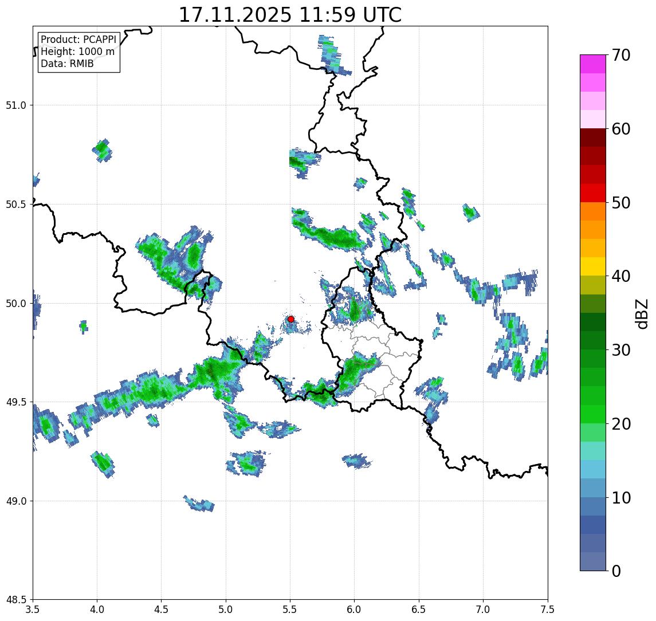Click the latitude axis label 49.0
Image resolution: width=656 pixels, height=621 pixels.
(16, 501)
